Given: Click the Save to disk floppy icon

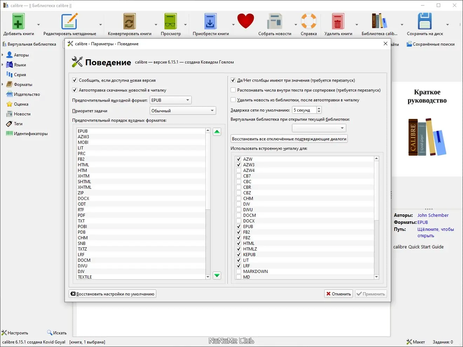Looking at the screenshot, I should (424, 21).
